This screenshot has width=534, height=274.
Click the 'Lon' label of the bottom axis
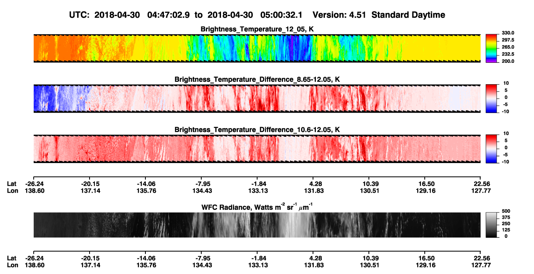pos(12,265)
